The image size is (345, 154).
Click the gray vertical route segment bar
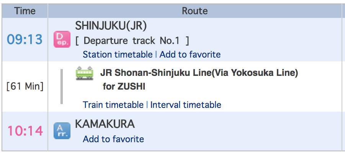tap(61, 87)
